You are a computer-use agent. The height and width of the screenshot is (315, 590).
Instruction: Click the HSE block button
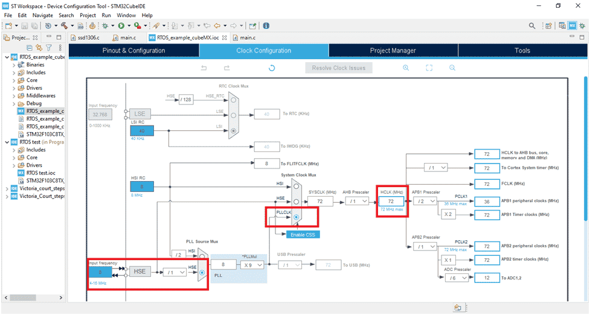(x=139, y=272)
